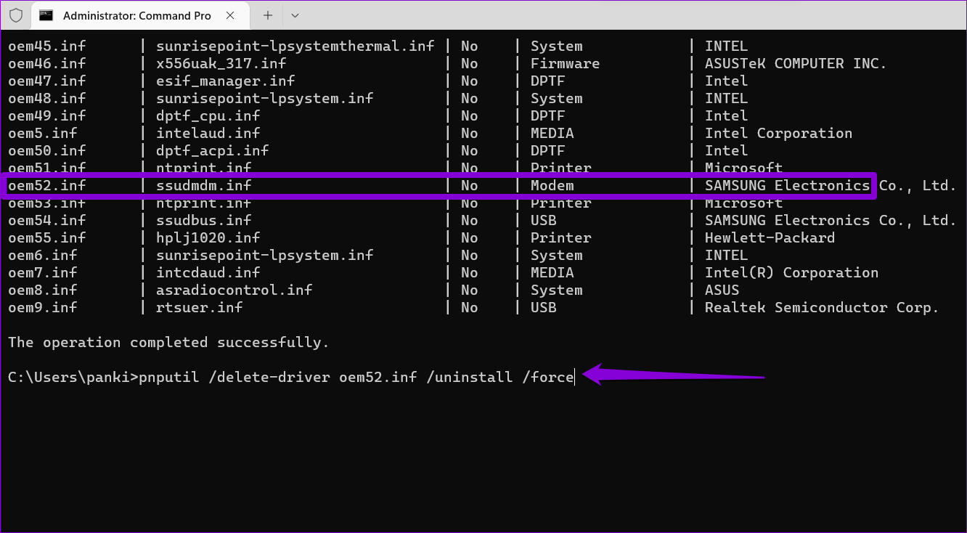
Task: Click ssudmdm.inf file name
Action: click(204, 186)
